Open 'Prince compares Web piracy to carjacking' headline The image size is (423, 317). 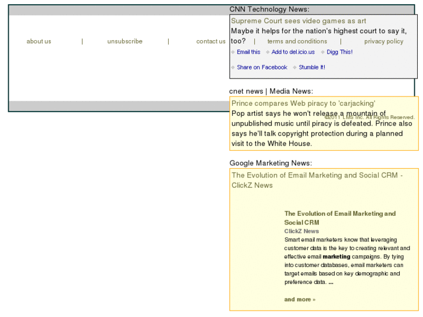[303, 104]
